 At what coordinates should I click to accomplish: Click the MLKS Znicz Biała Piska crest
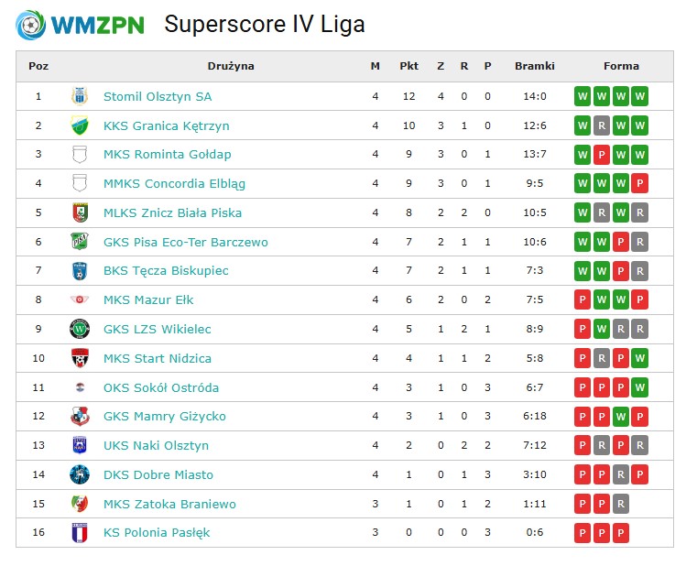click(x=80, y=212)
